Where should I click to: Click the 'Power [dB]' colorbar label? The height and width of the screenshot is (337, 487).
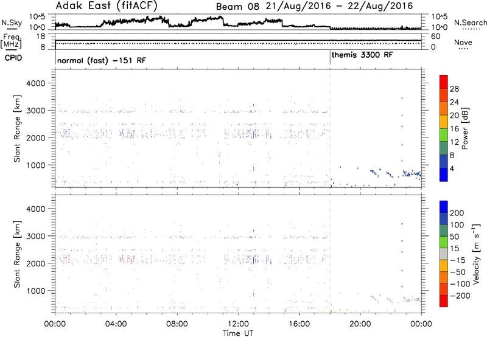(x=464, y=128)
